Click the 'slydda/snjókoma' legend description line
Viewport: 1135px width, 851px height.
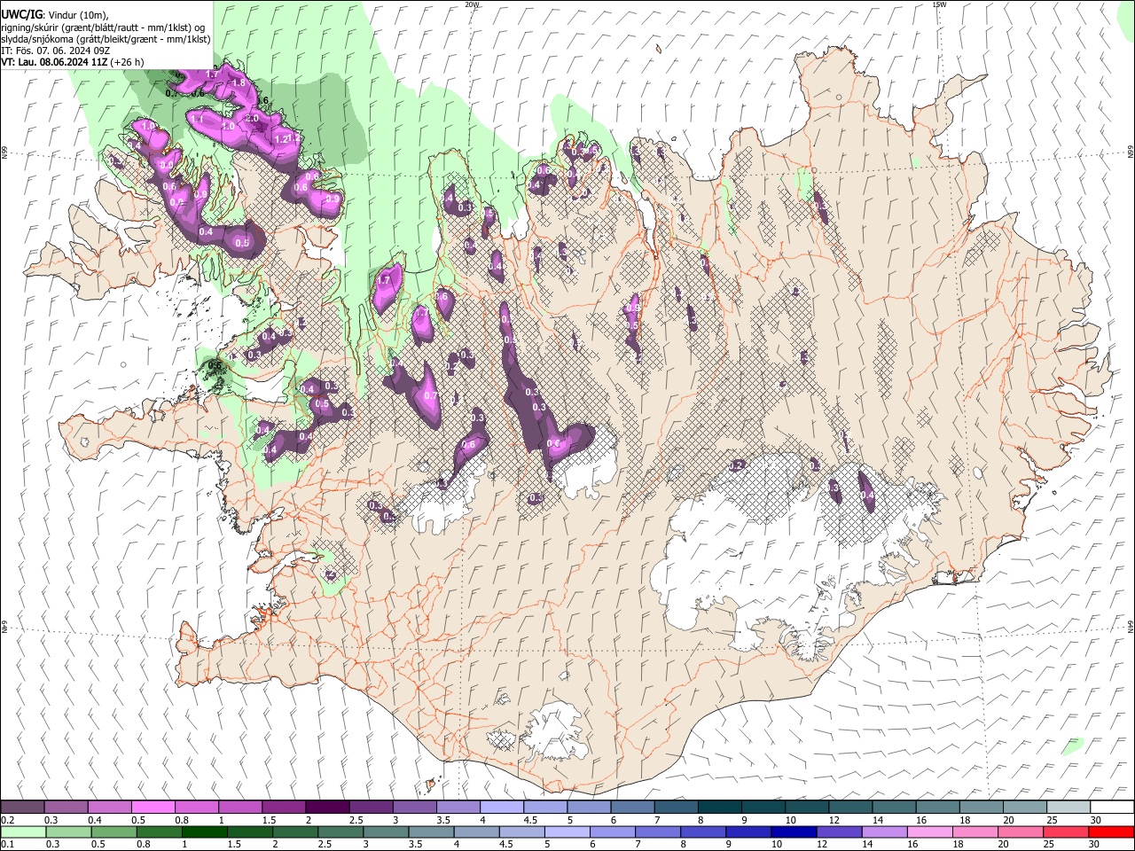point(106,39)
